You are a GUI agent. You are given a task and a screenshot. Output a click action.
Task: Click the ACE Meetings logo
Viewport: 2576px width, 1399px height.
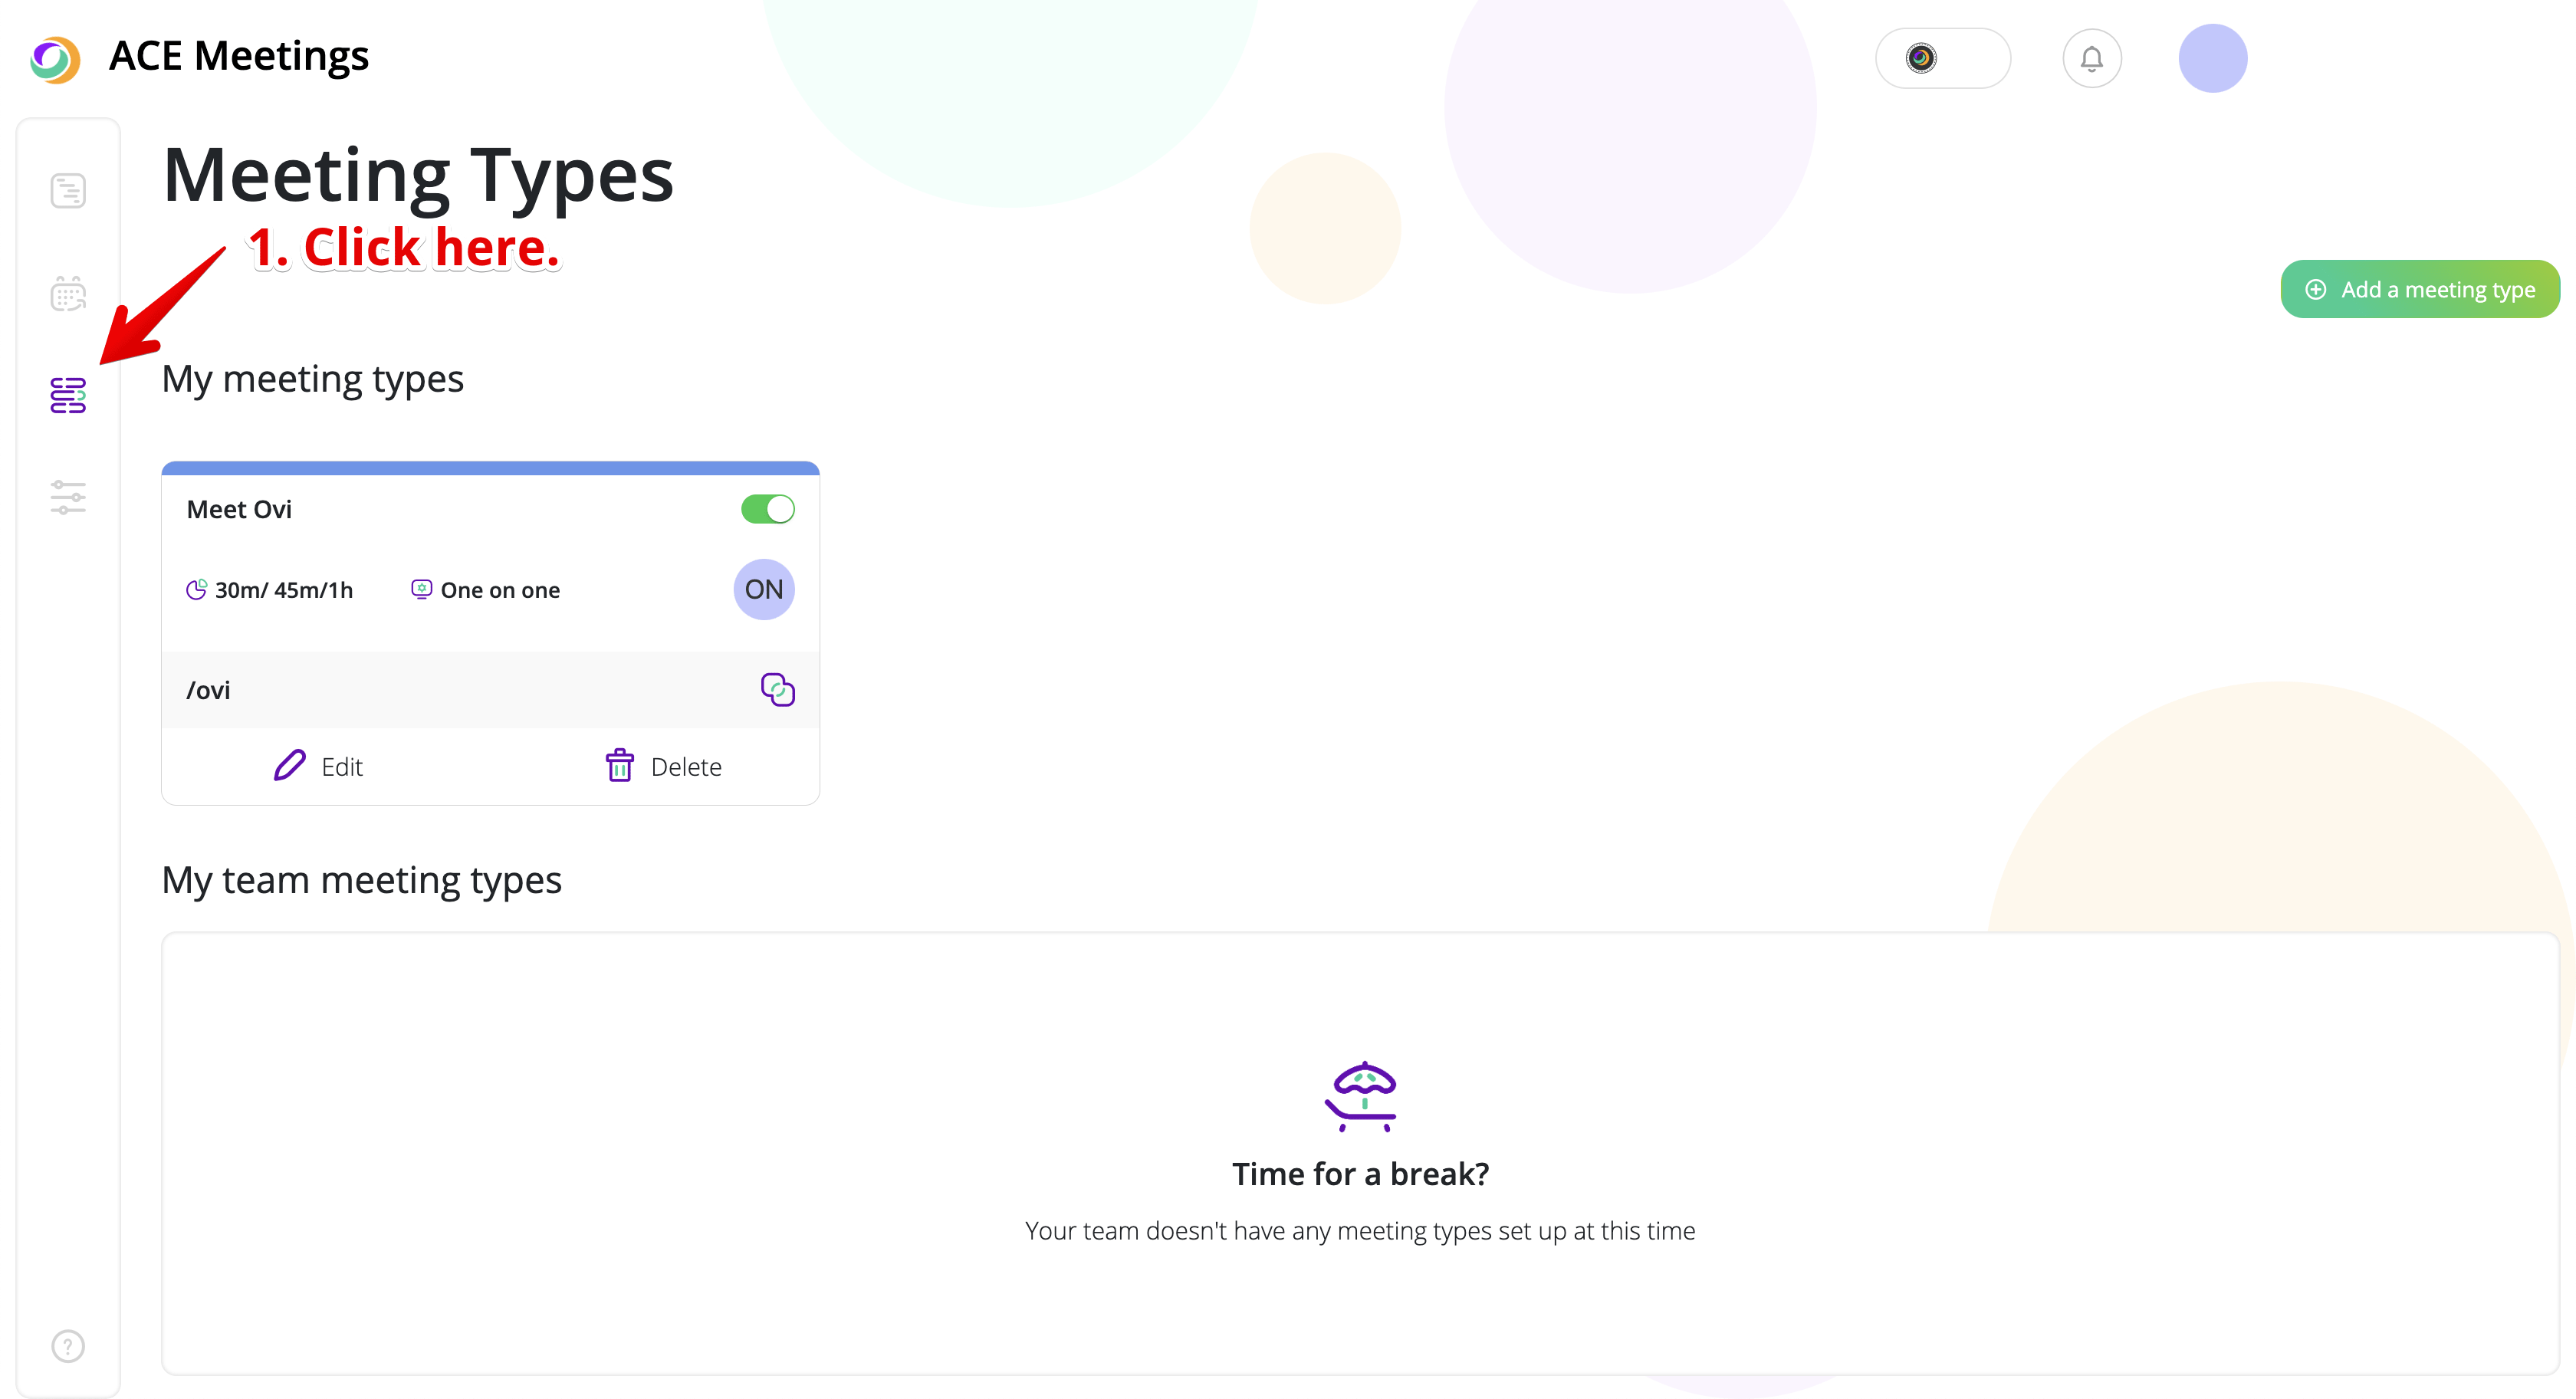pos(55,59)
